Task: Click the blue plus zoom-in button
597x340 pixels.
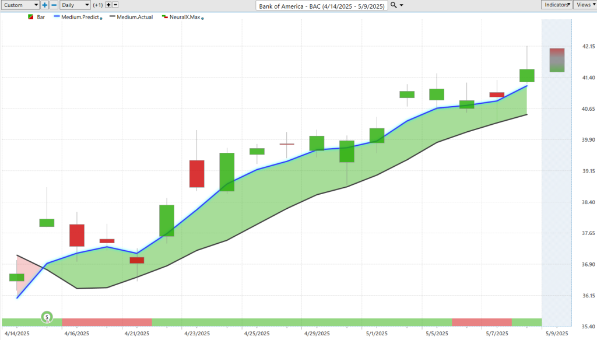Action: point(44,5)
